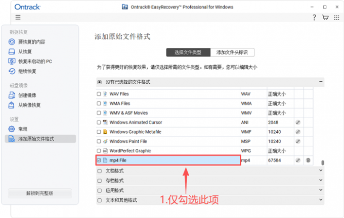Edit size of mp4 File
The image size is (344, 218).
[298, 160]
